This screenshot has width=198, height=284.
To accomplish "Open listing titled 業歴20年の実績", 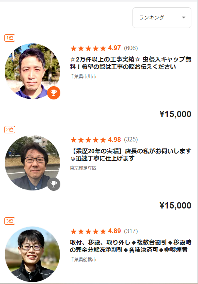I will pyautogui.click(x=131, y=154).
